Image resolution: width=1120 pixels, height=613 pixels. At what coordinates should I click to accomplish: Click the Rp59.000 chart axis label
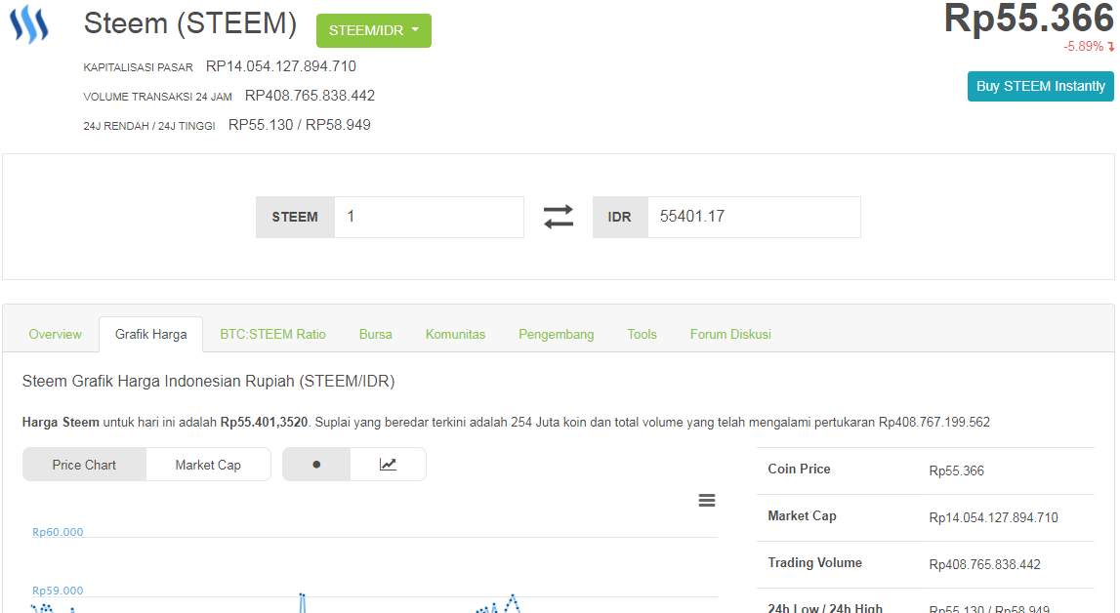coord(58,591)
